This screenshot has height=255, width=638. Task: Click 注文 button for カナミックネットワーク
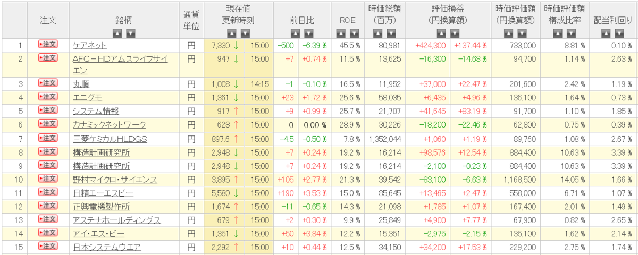click(x=48, y=124)
